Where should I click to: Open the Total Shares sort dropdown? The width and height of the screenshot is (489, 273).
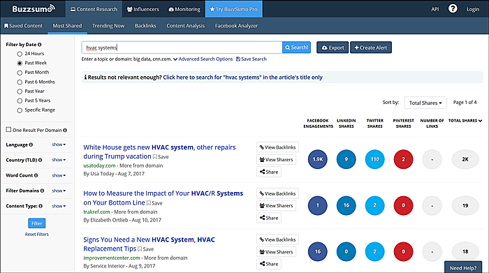click(x=425, y=103)
